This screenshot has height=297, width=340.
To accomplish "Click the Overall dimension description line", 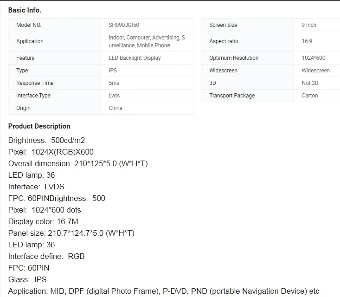I will point(78,163).
